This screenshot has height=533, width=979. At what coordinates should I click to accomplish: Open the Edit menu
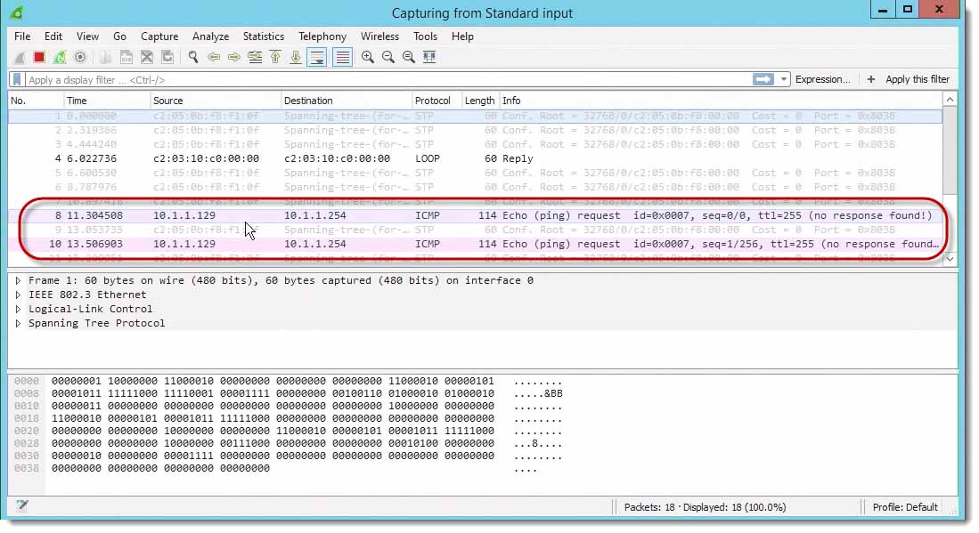53,36
